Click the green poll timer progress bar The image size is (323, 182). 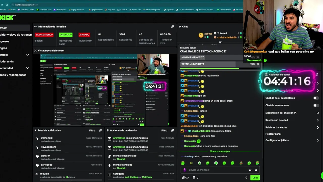[x=209, y=68]
